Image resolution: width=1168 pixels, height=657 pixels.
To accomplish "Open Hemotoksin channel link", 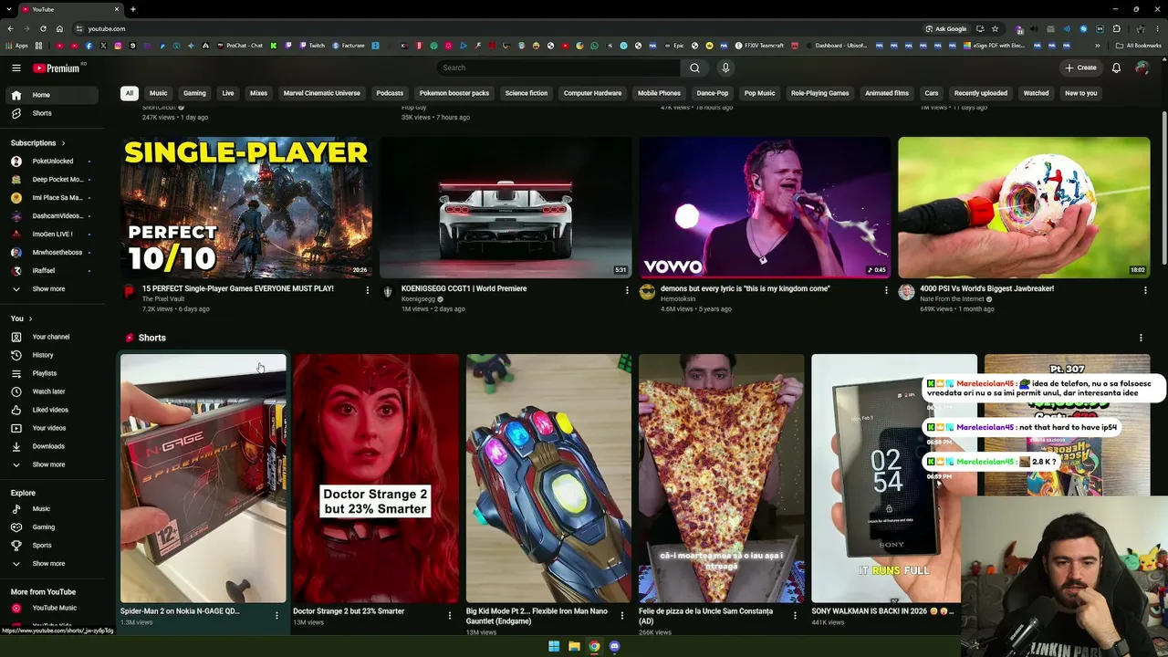I will coord(678,299).
